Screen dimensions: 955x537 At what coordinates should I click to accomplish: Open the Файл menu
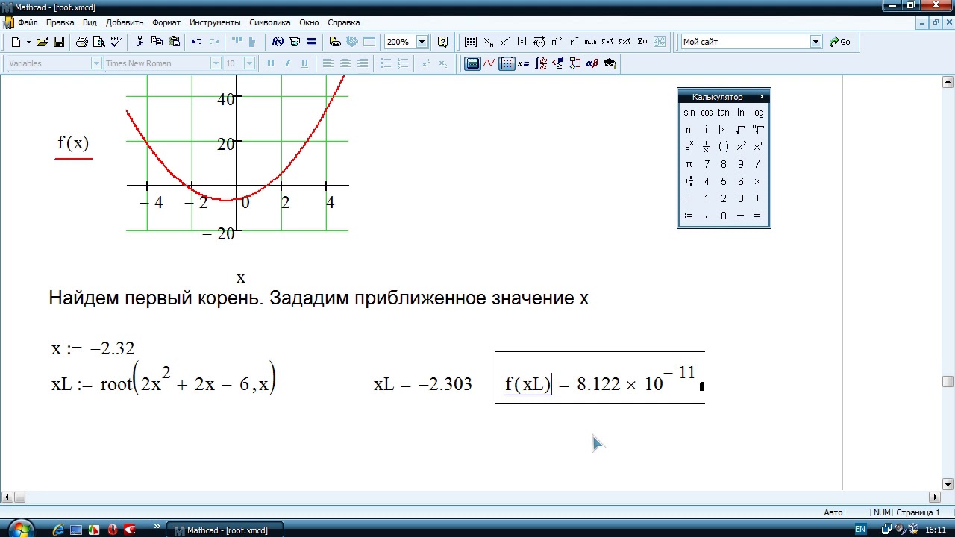tap(28, 22)
